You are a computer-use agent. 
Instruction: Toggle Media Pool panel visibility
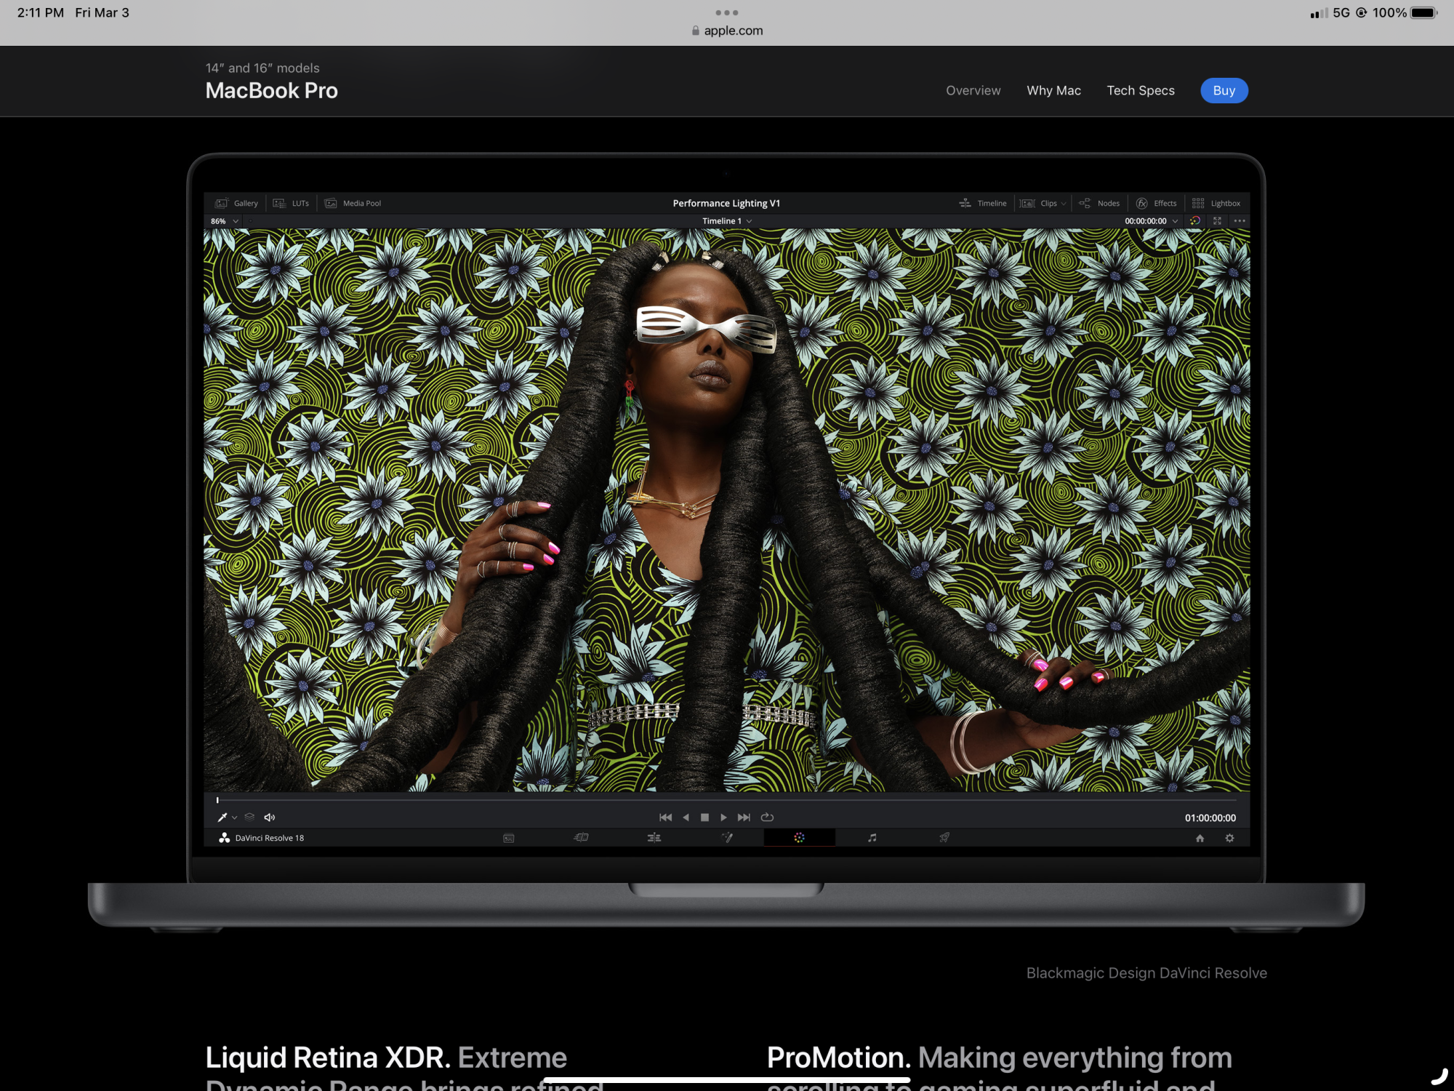coord(353,203)
